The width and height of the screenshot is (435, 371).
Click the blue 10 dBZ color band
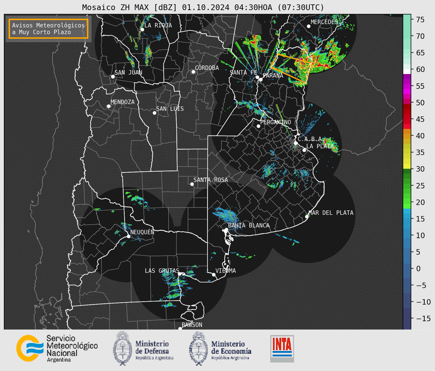pyautogui.click(x=407, y=235)
